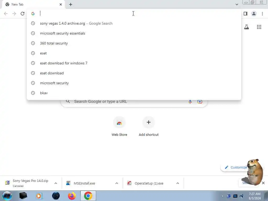This screenshot has height=201, width=268.
Task: Open Windows Start menu orb
Action: (x=7, y=196)
